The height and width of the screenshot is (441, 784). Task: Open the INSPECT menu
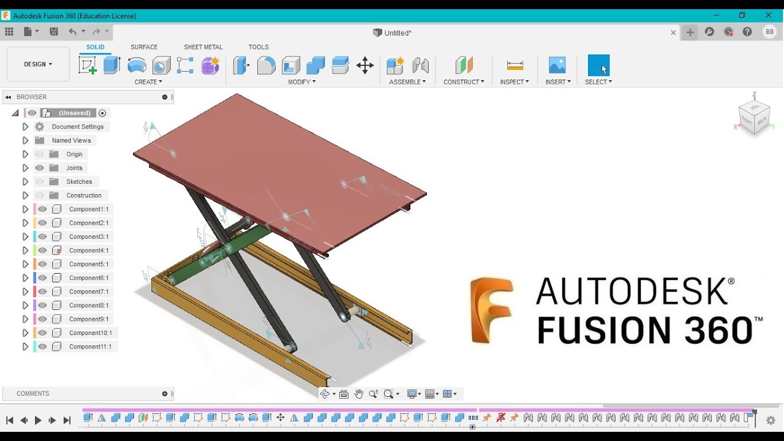pyautogui.click(x=514, y=81)
